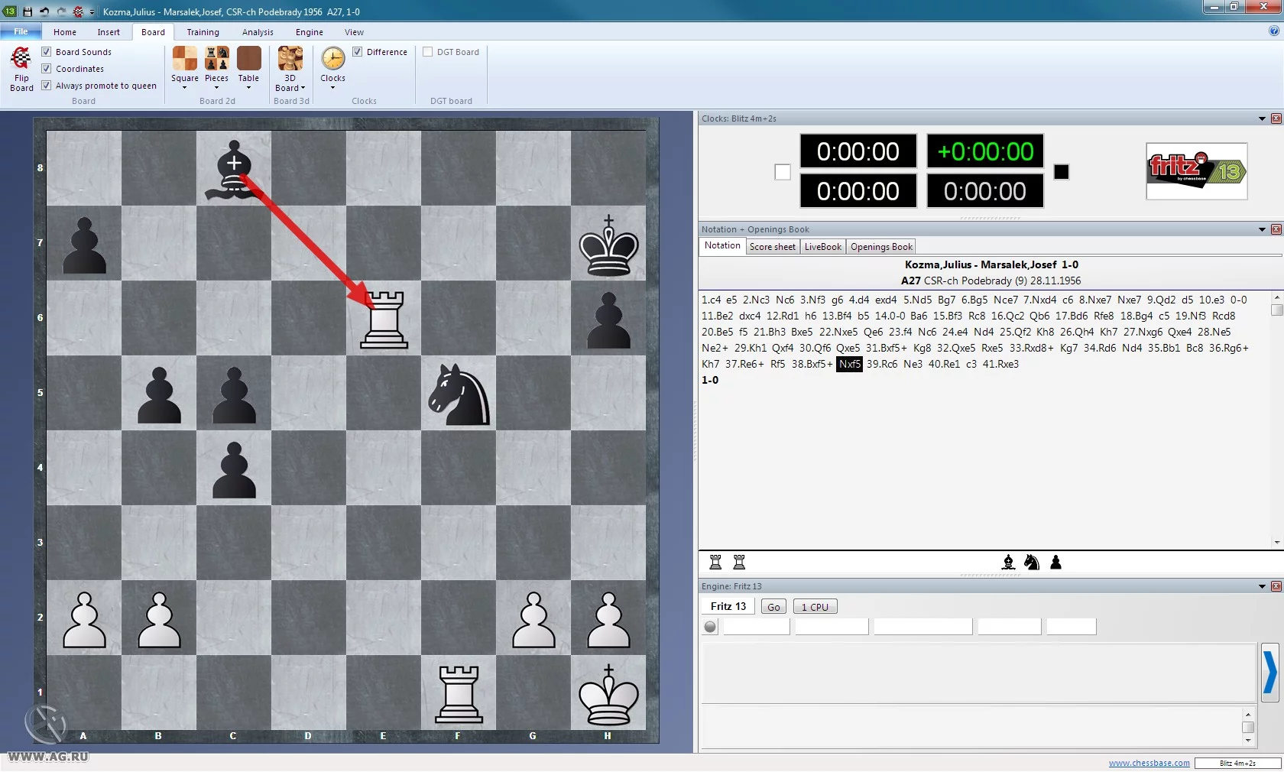This screenshot has height=772, width=1284.
Task: Click the Flip Board icon
Action: 21,58
